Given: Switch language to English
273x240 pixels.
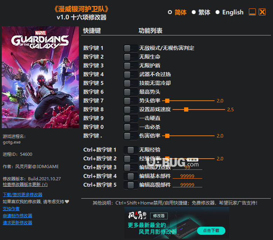Looking at the screenshot, I should [217, 12].
